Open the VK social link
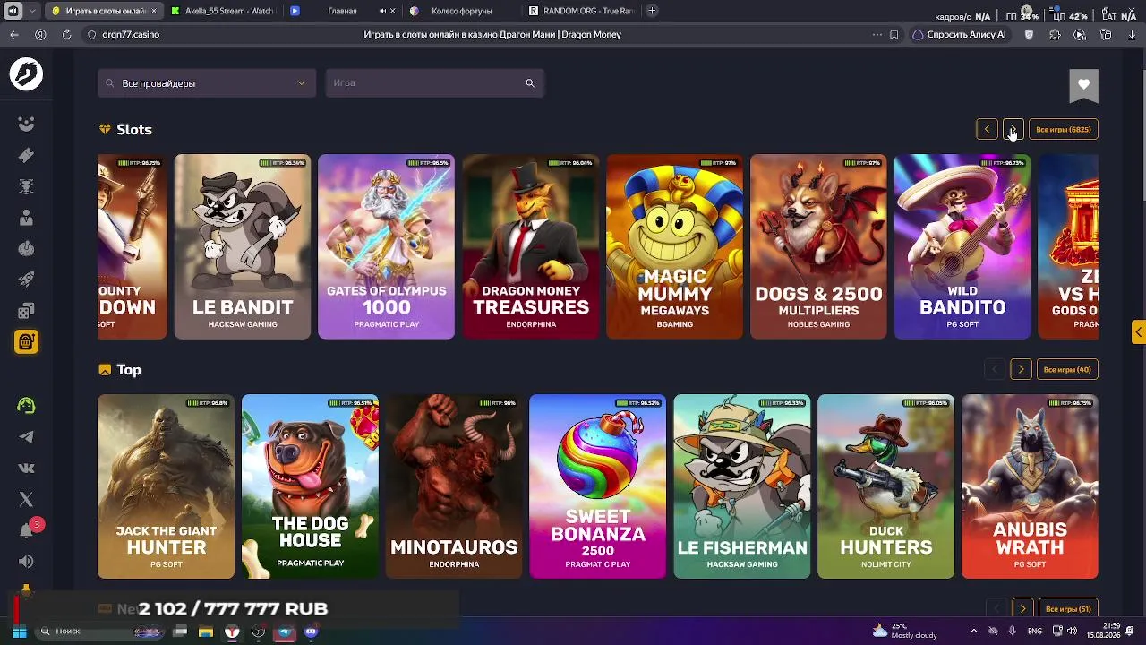 pyautogui.click(x=26, y=468)
